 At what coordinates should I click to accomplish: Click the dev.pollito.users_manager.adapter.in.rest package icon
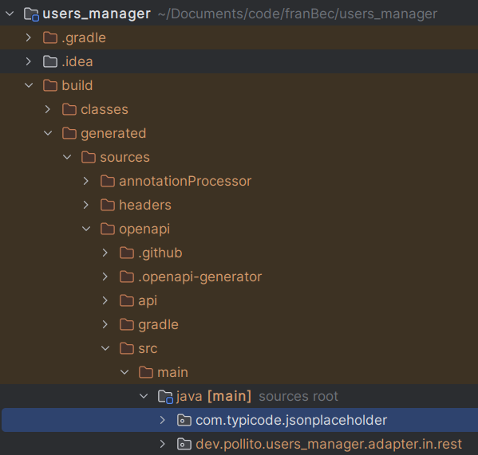coord(184,444)
